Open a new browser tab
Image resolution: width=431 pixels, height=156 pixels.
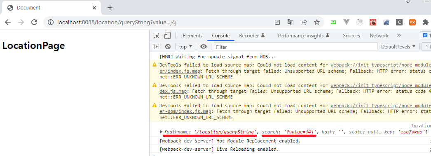(110, 8)
